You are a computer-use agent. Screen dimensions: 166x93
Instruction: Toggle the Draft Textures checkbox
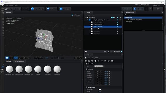72,15
